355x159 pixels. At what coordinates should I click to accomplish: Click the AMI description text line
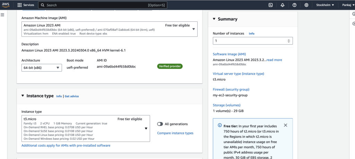click(73, 50)
